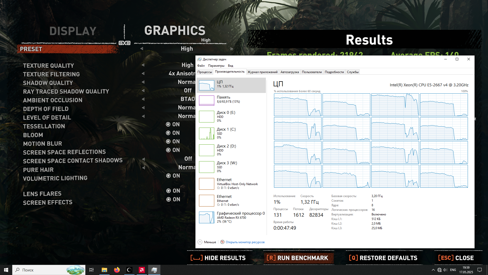The width and height of the screenshot is (488, 275).
Task: Open the Windows Start menu
Action: click(x=6, y=270)
